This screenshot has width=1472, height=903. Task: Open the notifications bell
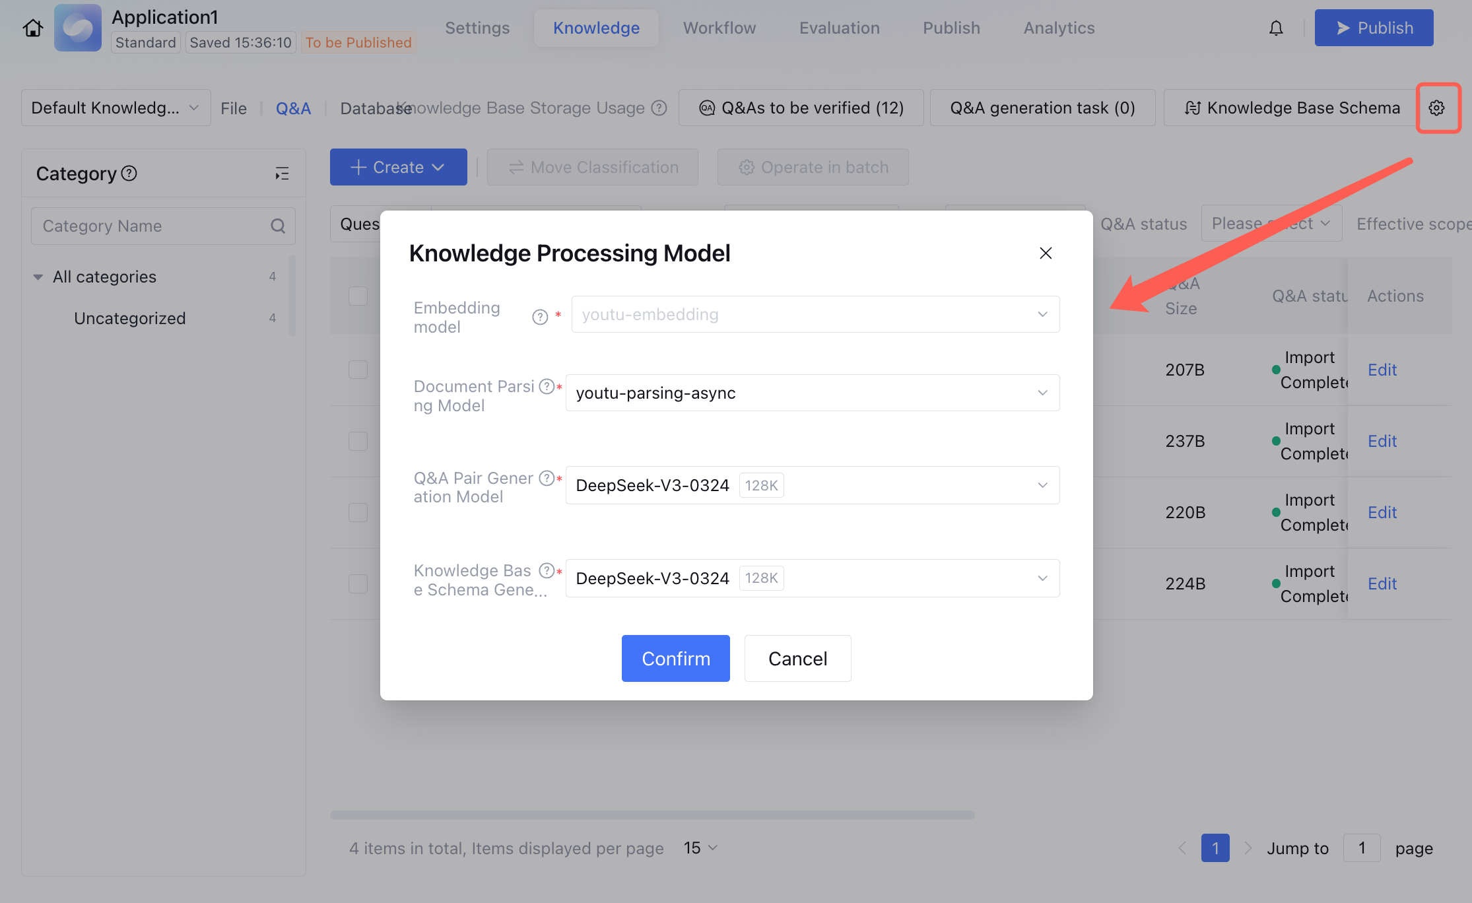tap(1276, 28)
